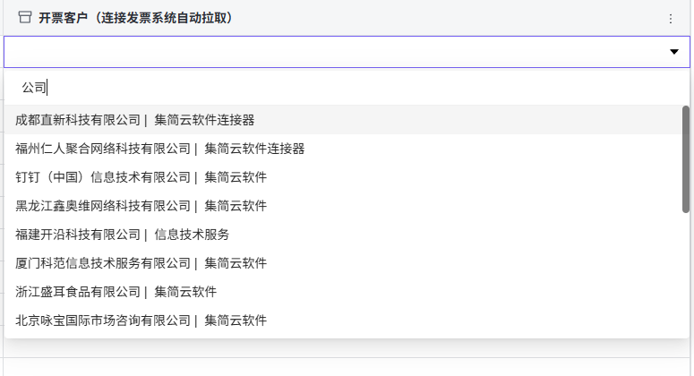
Task: Click the 开票客户 field title label
Action: coord(135,18)
